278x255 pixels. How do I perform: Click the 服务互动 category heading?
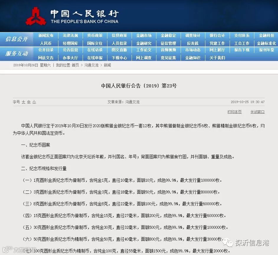pyautogui.click(x=17, y=53)
